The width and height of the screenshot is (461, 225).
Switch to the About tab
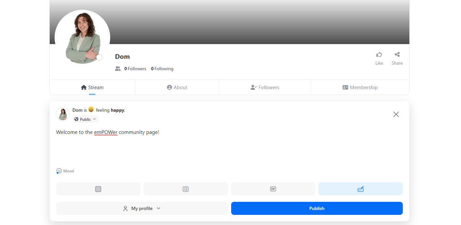point(177,87)
